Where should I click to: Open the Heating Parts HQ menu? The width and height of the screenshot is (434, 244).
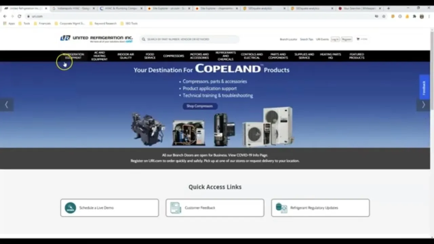coord(330,56)
